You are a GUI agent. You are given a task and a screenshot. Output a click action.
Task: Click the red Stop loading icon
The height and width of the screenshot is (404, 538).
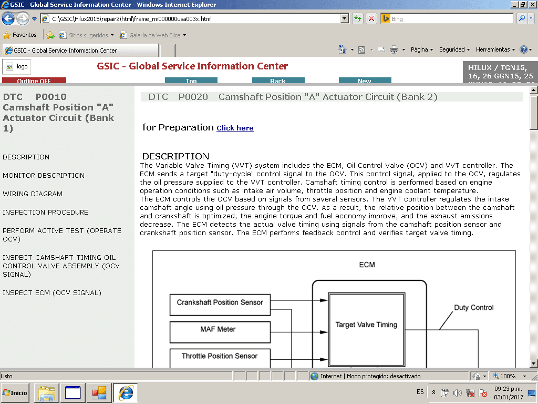(371, 19)
